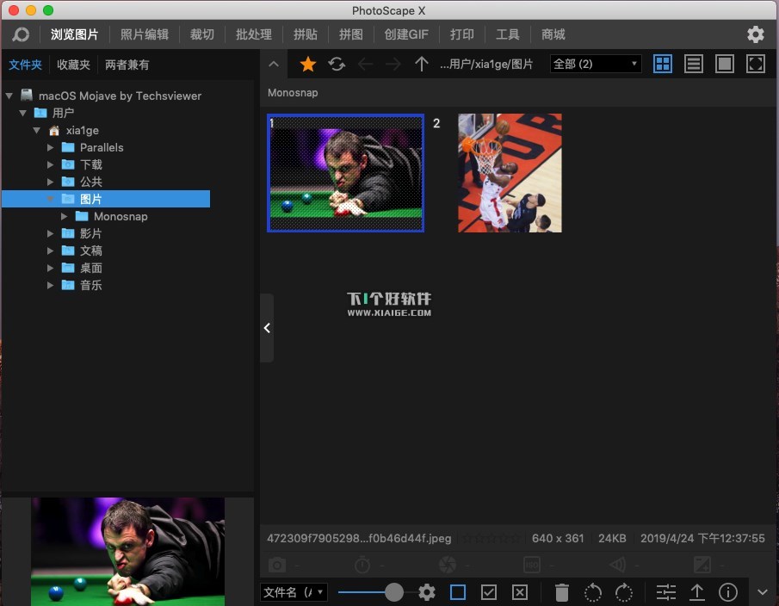Image resolution: width=779 pixels, height=606 pixels.
Task: Go up to the parent folder
Action: 421,65
